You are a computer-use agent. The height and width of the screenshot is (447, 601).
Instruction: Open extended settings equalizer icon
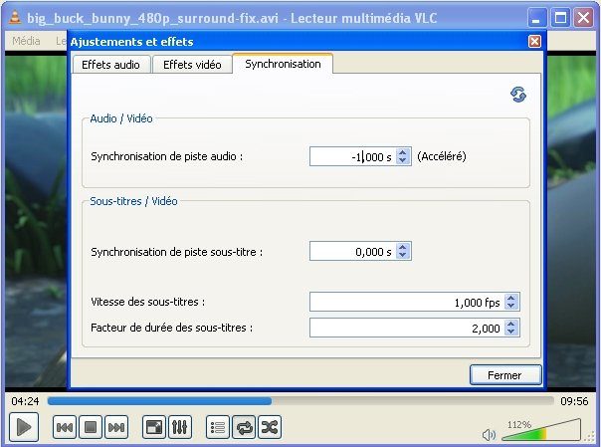180,427
